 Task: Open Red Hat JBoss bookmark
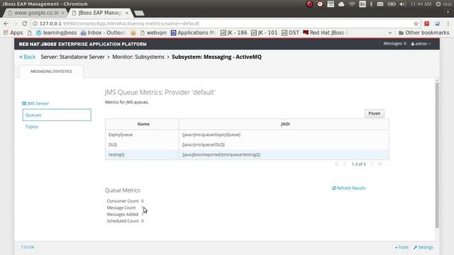[x=325, y=33]
